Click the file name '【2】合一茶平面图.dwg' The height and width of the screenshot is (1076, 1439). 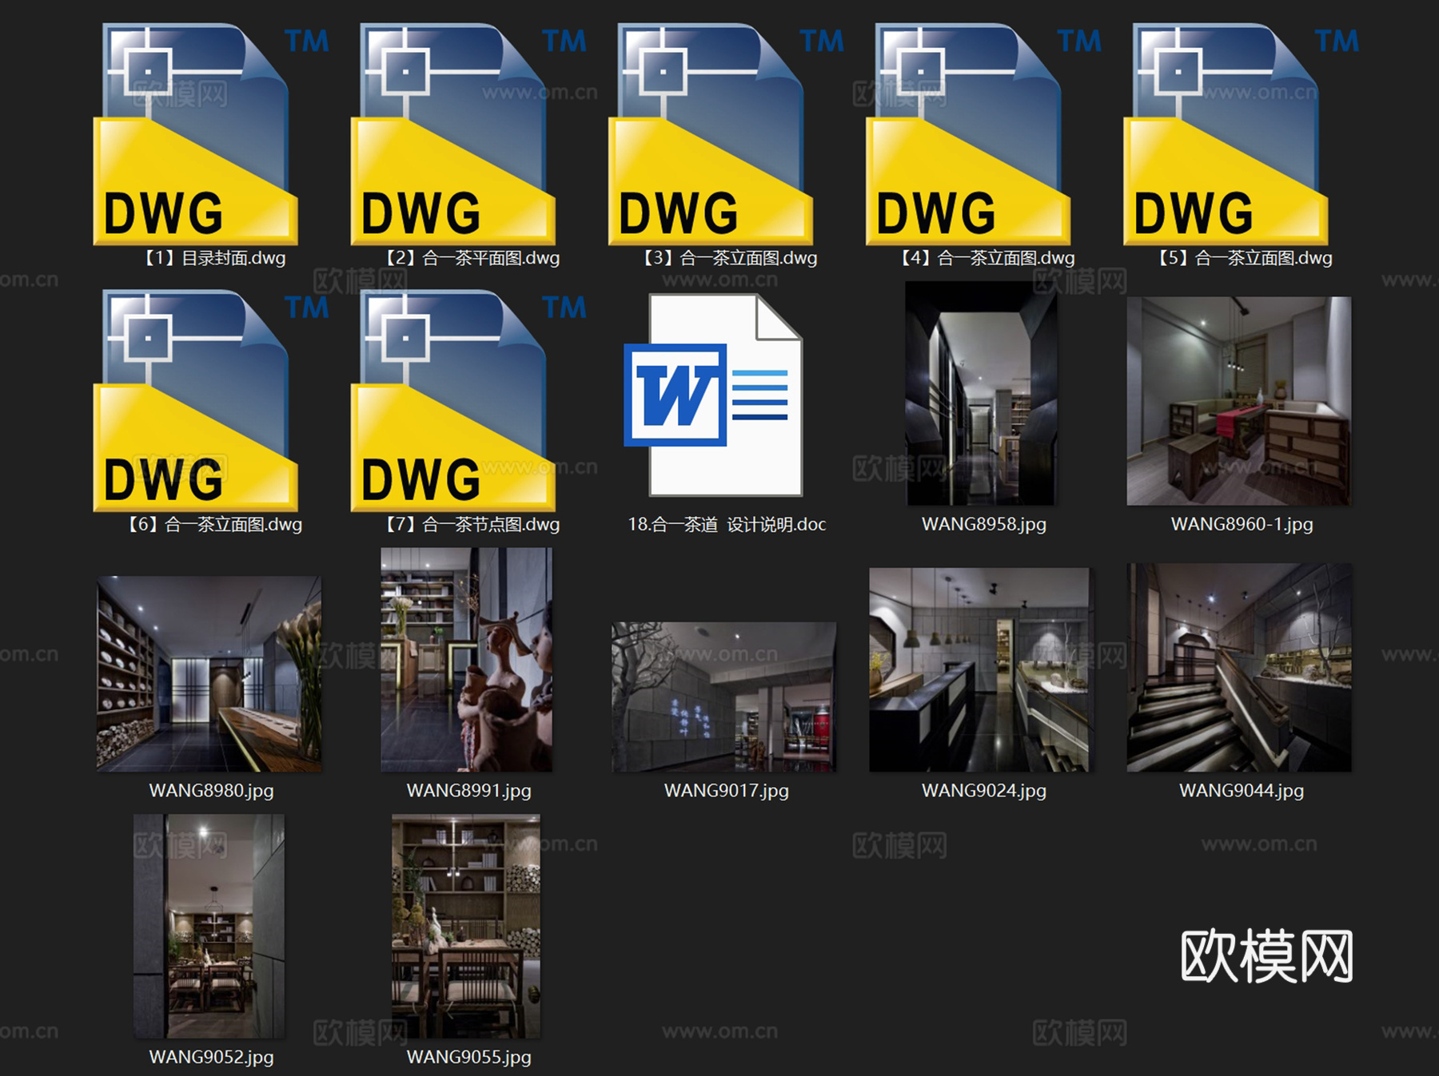click(469, 258)
